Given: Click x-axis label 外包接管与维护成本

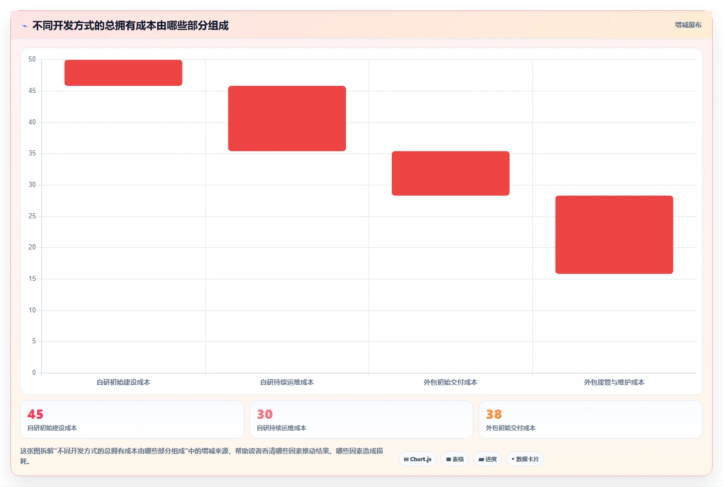Looking at the screenshot, I should [x=614, y=382].
